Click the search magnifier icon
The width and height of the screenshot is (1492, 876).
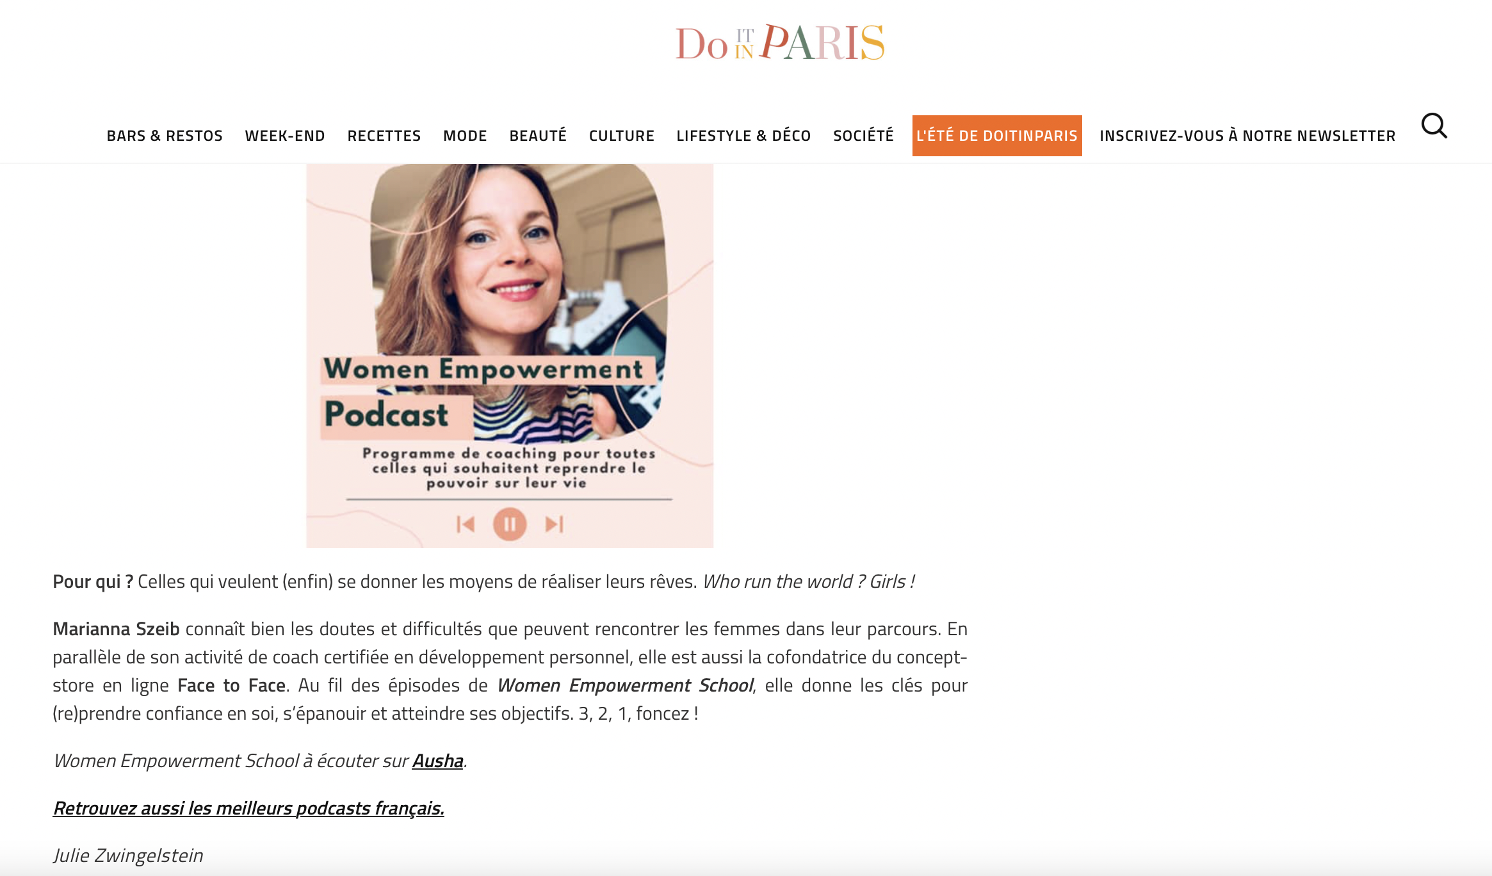1434,126
